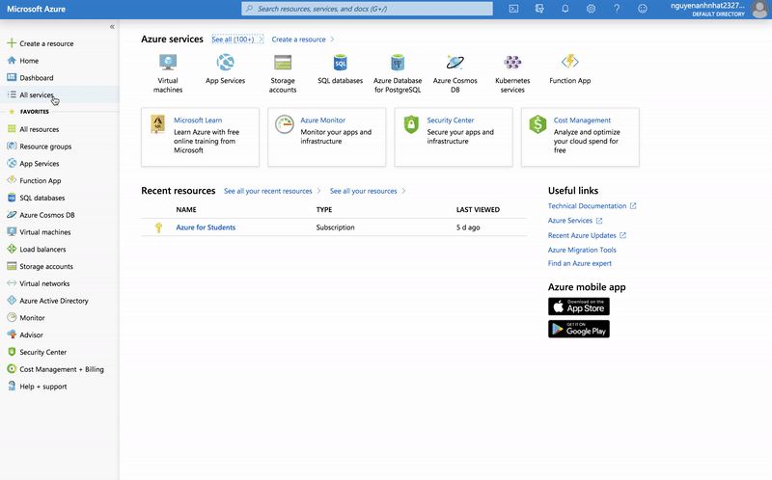This screenshot has width=772, height=480.
Task: Click the Microsoft Learn card icon
Action: 157,124
